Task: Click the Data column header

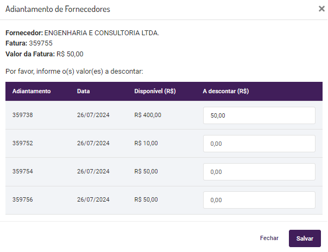Action: click(84, 91)
